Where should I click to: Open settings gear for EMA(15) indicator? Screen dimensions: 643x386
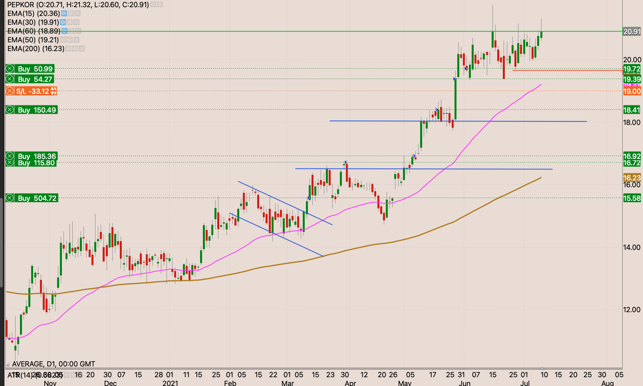70,14
